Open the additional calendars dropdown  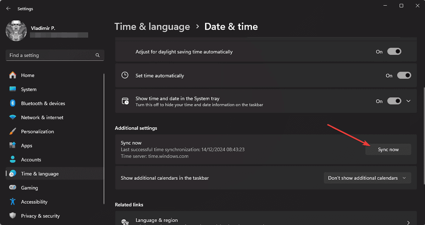(367, 178)
